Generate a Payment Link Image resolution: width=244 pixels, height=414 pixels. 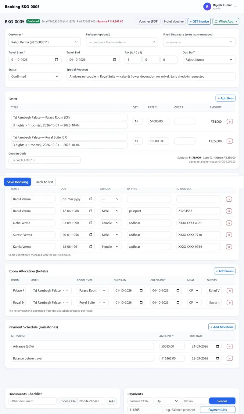coord(218,410)
